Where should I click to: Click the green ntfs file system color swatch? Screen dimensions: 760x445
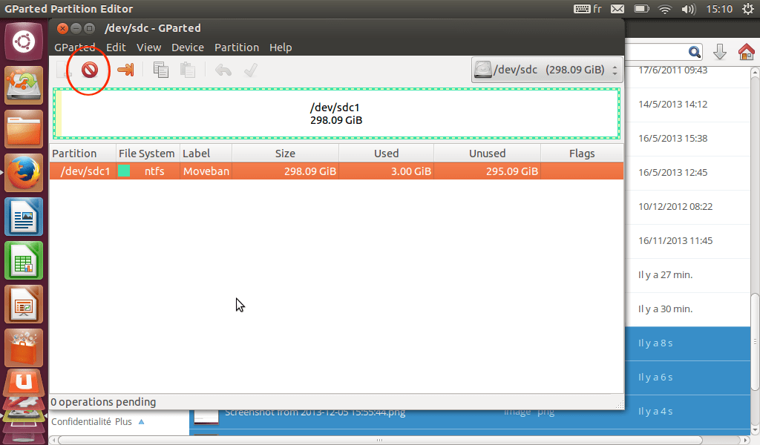tap(124, 171)
